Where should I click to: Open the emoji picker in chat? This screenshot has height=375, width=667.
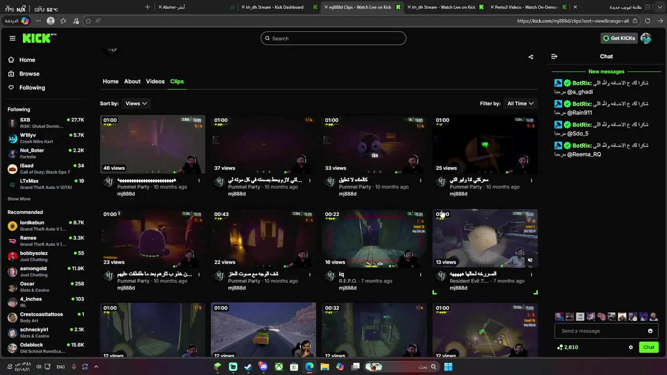click(x=650, y=331)
